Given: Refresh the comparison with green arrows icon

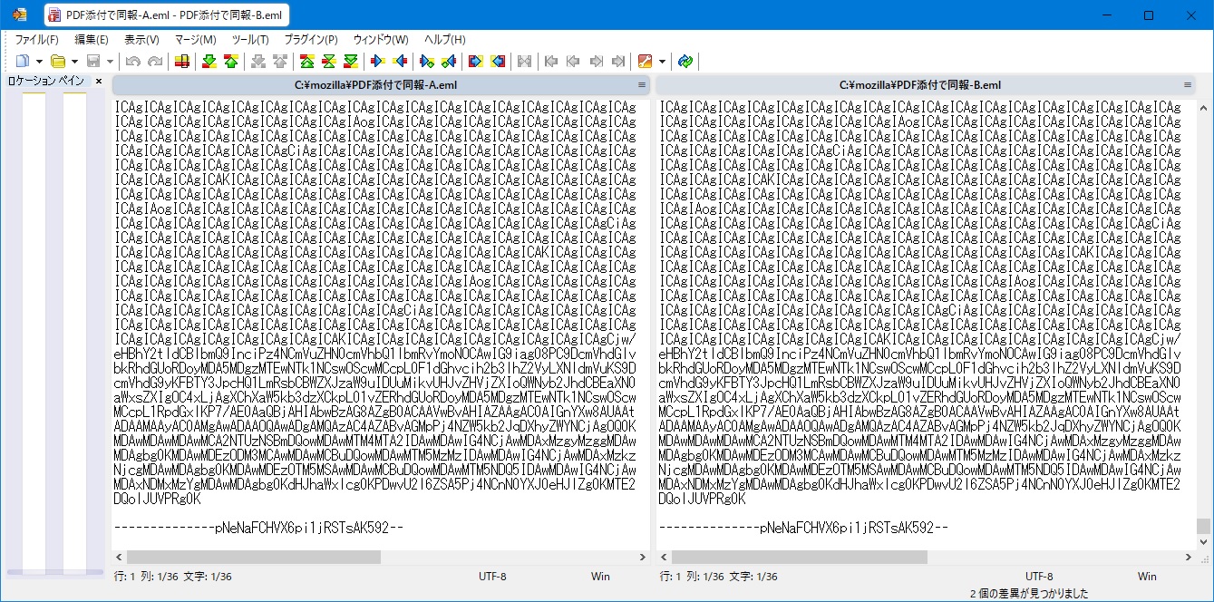Looking at the screenshot, I should pos(685,62).
